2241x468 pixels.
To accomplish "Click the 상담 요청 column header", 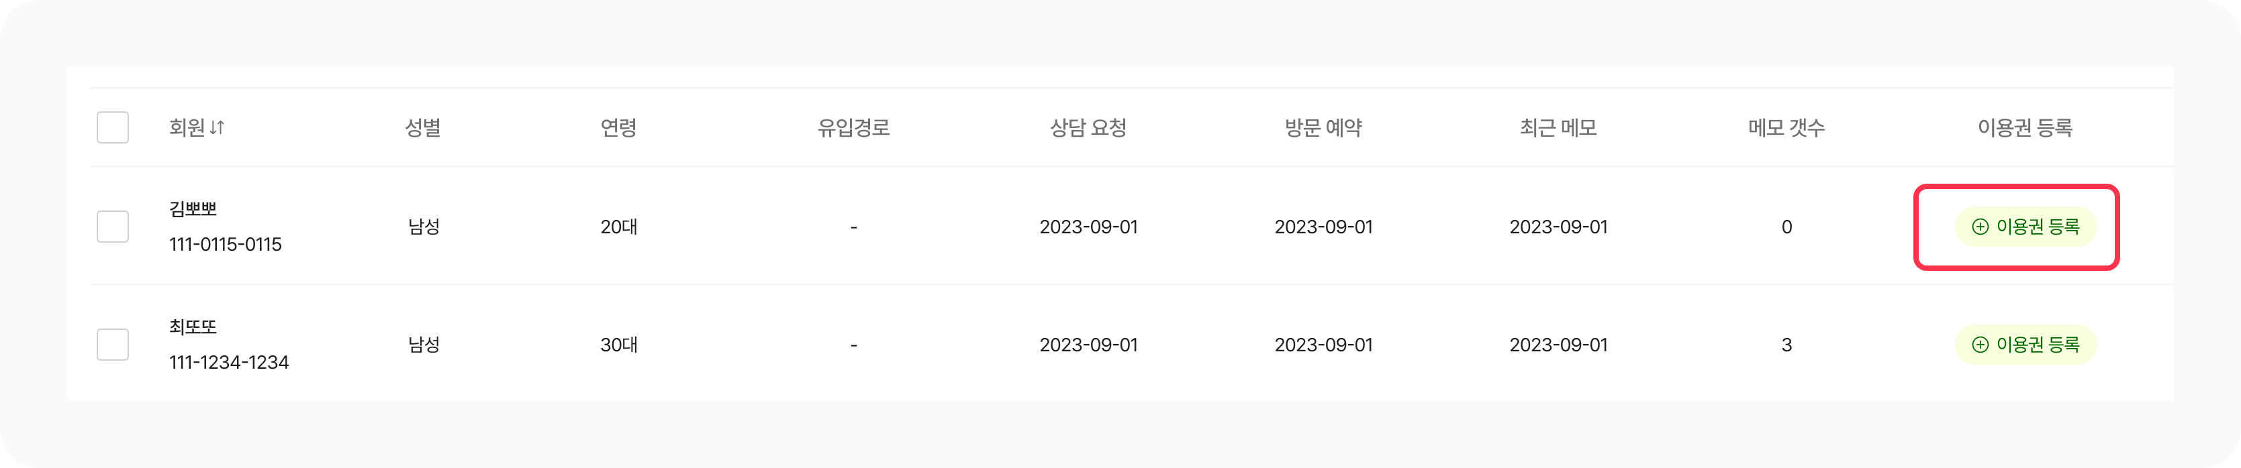I will 1088,127.
